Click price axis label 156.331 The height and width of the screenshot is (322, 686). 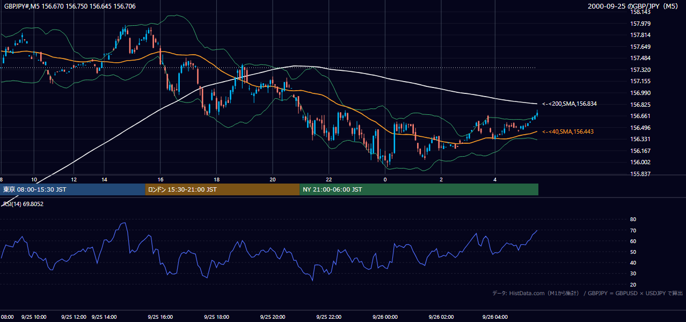click(640, 139)
